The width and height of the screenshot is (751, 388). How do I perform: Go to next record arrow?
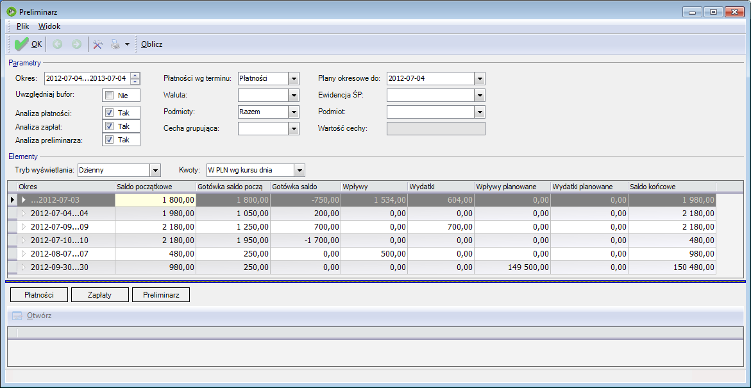point(76,44)
